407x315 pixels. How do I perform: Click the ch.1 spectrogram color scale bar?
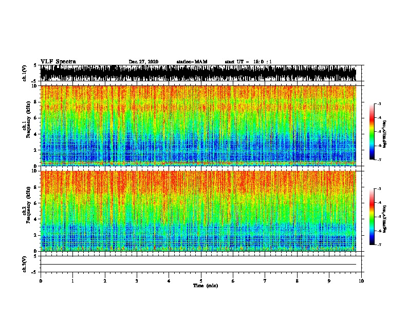click(x=372, y=132)
